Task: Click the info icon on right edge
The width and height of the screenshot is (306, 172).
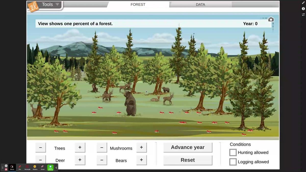Action: pyautogui.click(x=303, y=9)
